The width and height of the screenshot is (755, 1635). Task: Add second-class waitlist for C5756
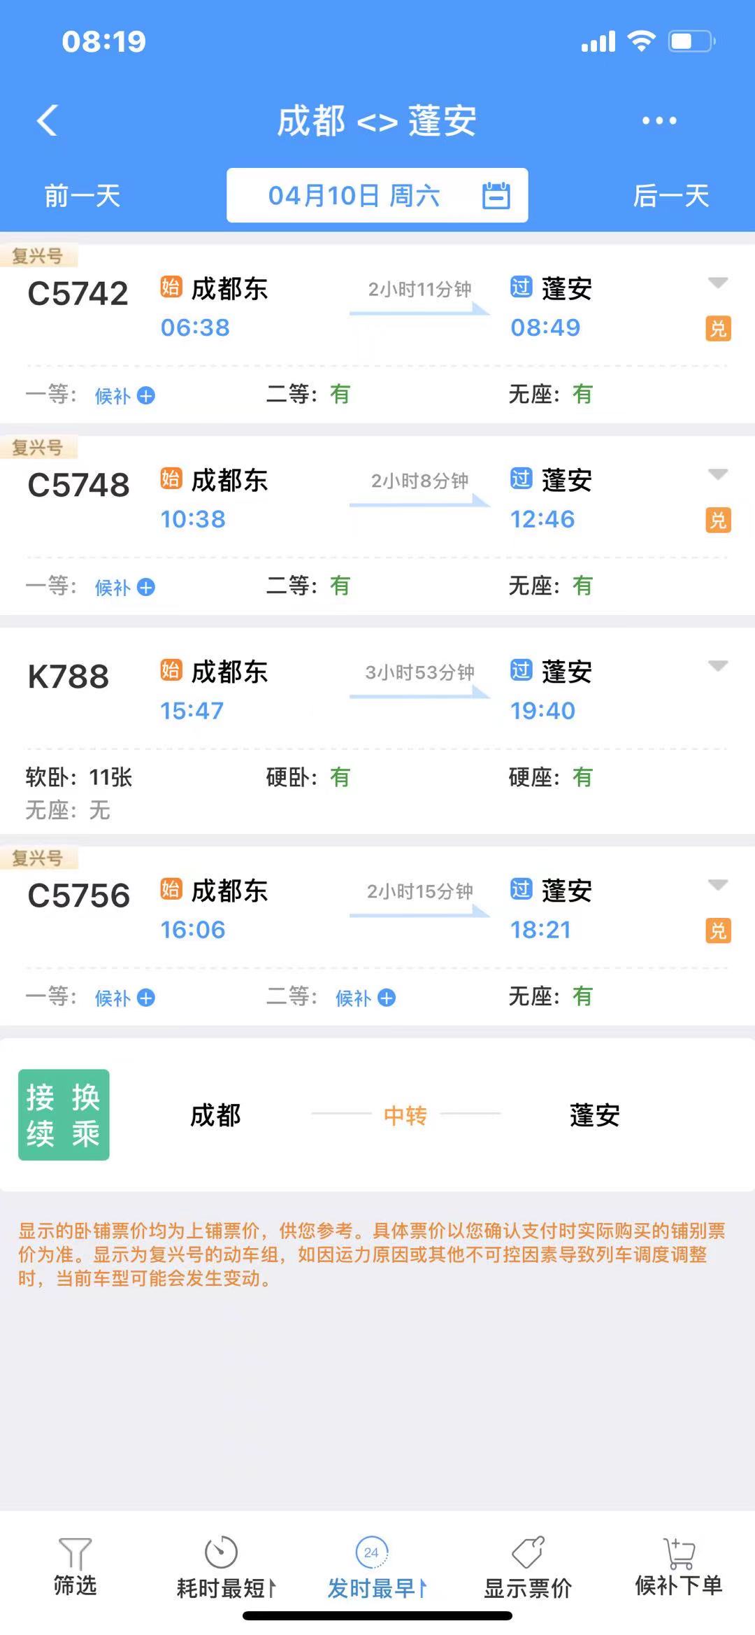point(387,998)
